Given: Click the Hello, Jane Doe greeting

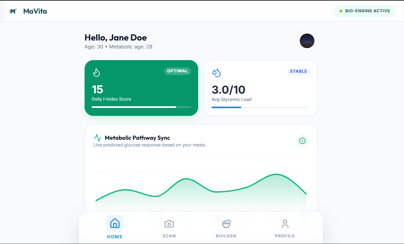Looking at the screenshot, I should 116,38.
